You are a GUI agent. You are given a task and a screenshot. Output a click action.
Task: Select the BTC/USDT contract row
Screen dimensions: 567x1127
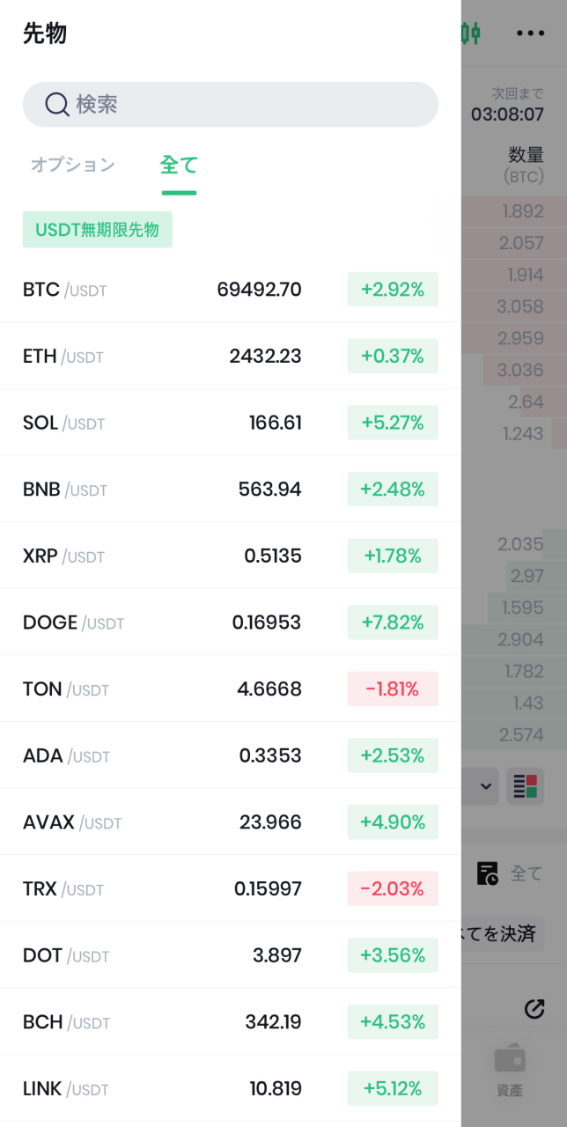click(x=230, y=289)
